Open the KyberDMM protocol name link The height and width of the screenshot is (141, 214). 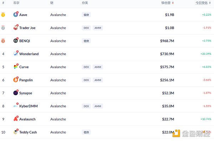pos(29,106)
